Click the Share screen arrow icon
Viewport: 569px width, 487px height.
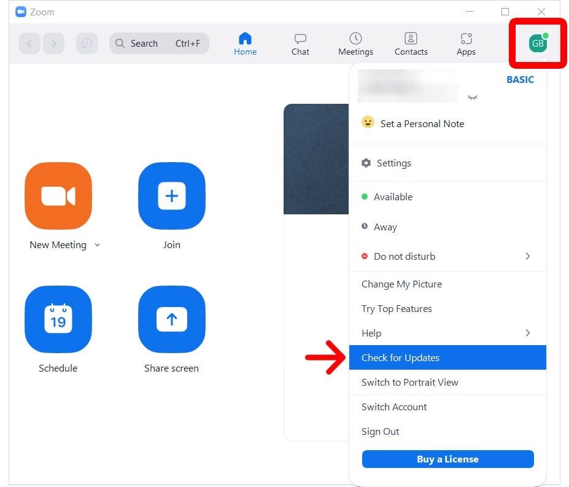[x=172, y=319]
